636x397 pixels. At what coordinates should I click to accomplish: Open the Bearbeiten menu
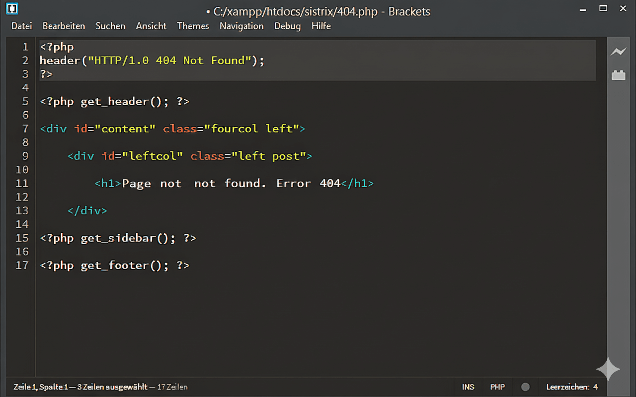(x=64, y=26)
